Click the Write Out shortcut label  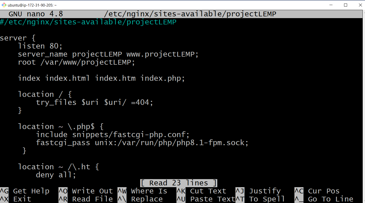(92, 191)
